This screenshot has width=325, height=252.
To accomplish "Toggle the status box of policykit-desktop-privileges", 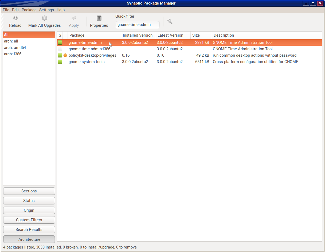I will (x=60, y=55).
